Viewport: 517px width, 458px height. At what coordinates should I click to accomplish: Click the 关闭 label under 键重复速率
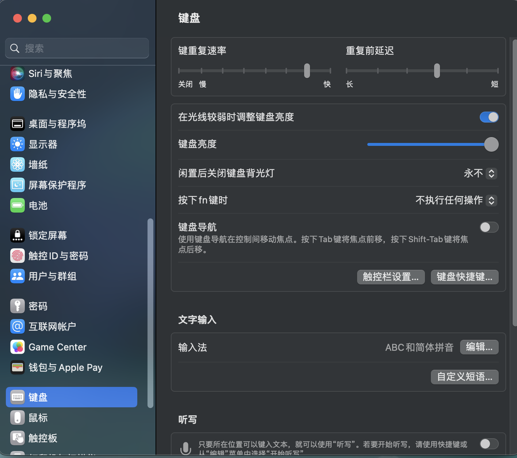[185, 84]
